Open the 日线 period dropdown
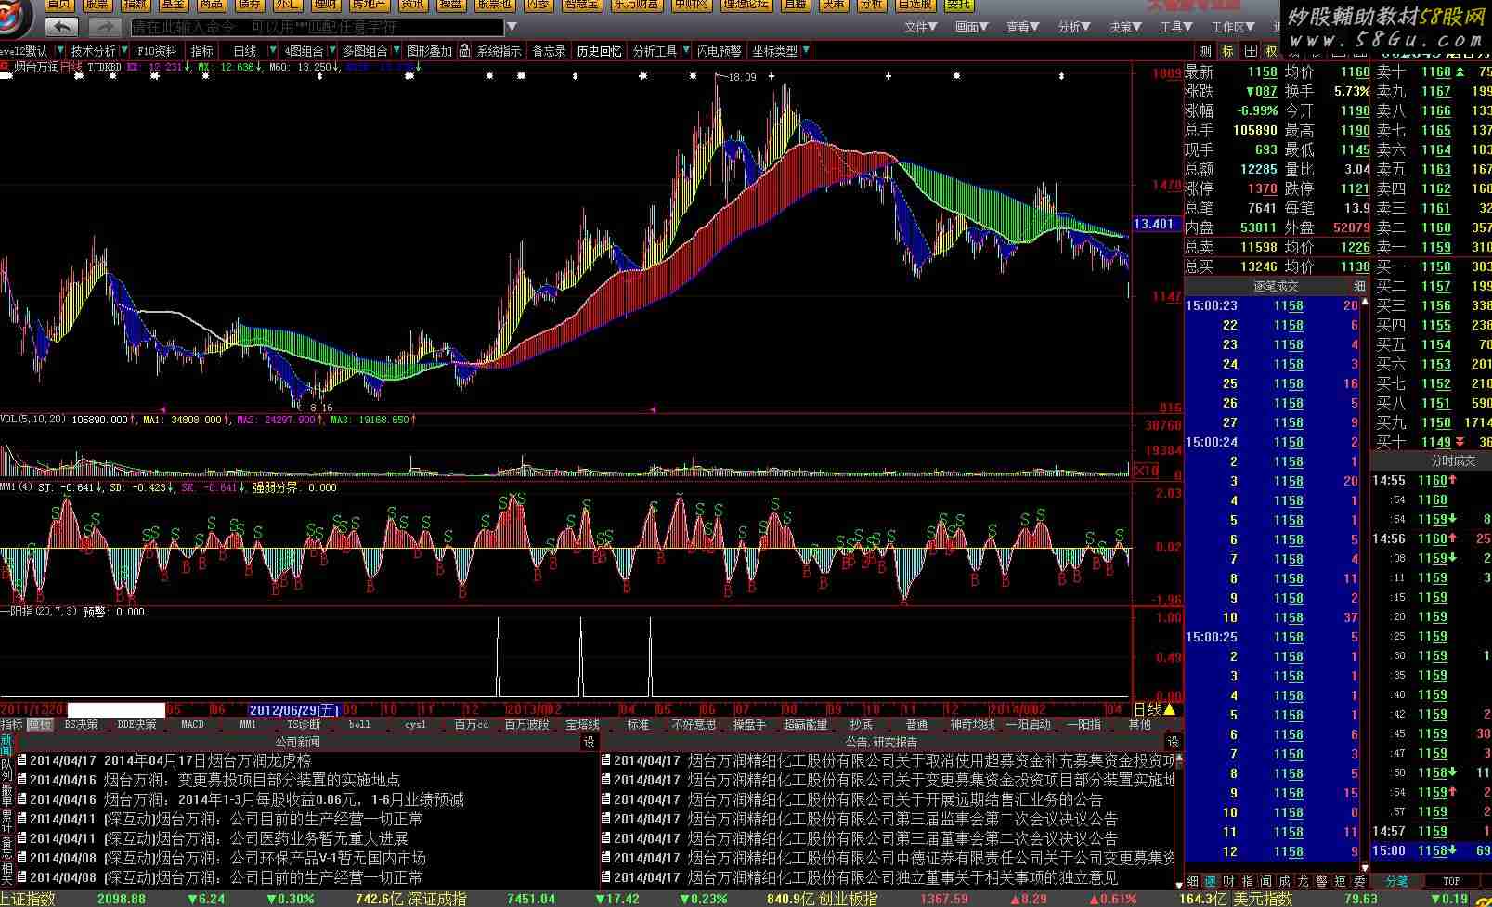This screenshot has height=907, width=1492. pos(273,51)
